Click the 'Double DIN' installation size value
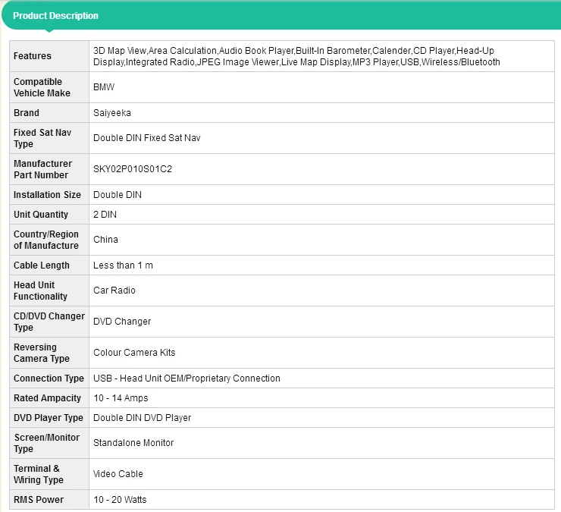561x512 pixels. point(118,195)
